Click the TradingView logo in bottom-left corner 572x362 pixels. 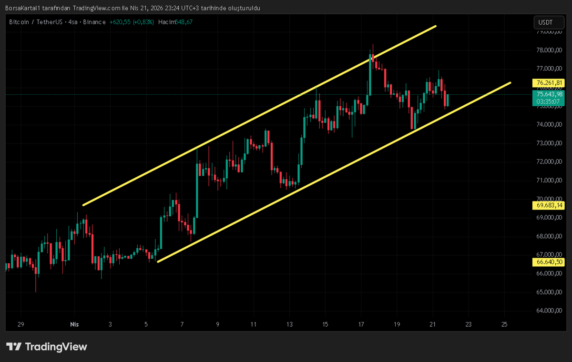click(46, 347)
